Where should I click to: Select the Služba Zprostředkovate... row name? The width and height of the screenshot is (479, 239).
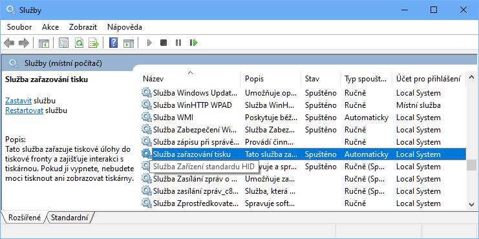[196, 203]
